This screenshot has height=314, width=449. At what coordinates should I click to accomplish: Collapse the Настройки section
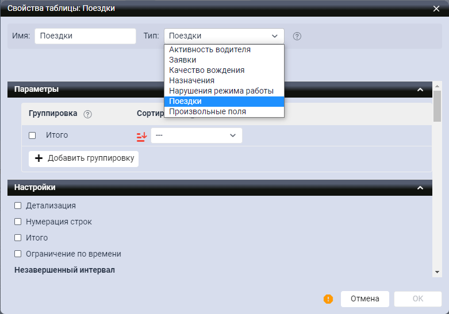point(420,188)
